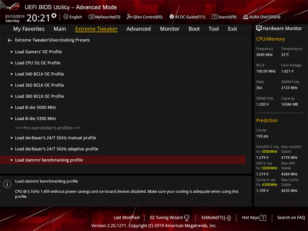Click the Hardware Monitor screen icon

pyautogui.click(x=259, y=29)
